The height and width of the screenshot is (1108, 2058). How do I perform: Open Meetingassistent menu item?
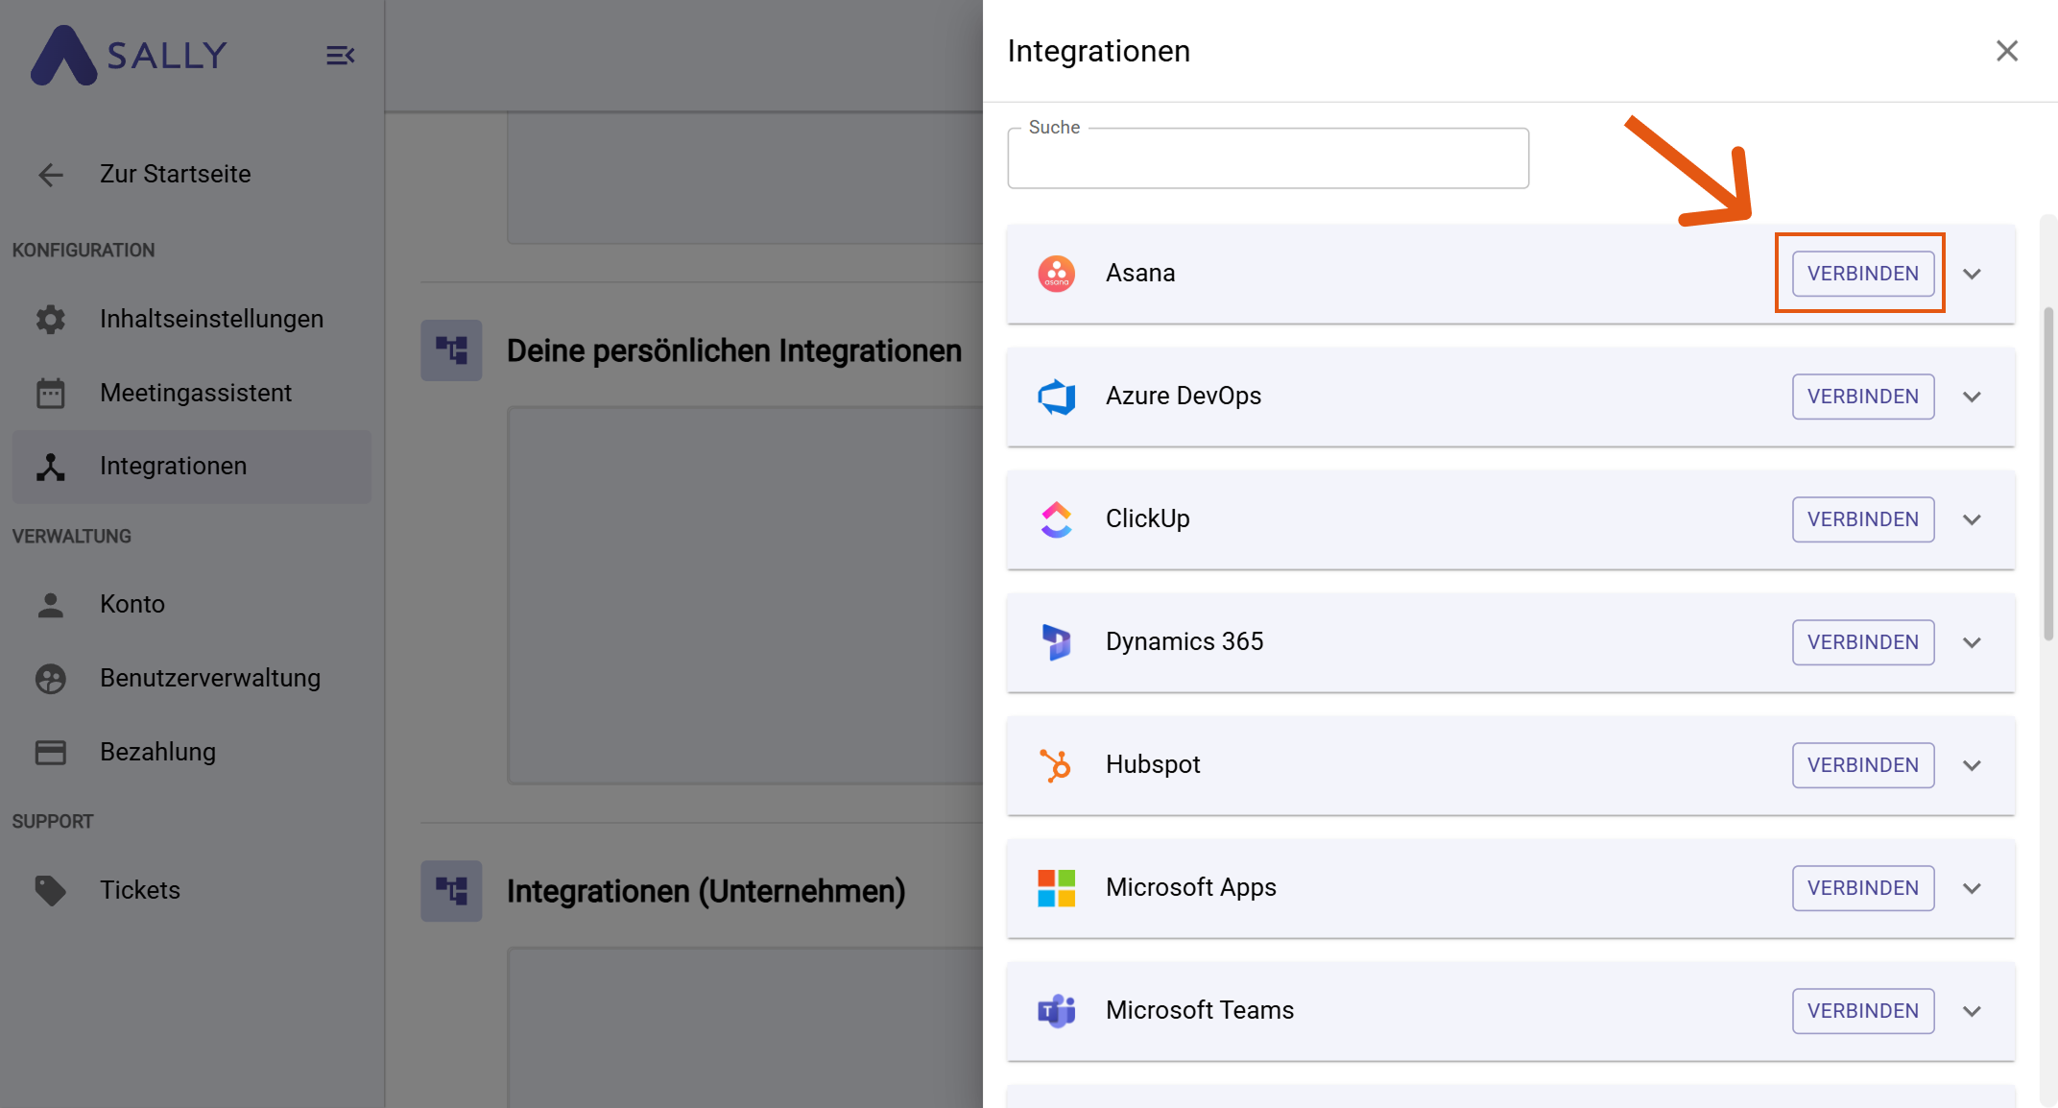(x=192, y=393)
